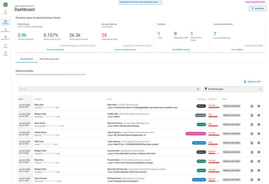Open Reports in the sidebar

pyautogui.click(x=5, y=45)
